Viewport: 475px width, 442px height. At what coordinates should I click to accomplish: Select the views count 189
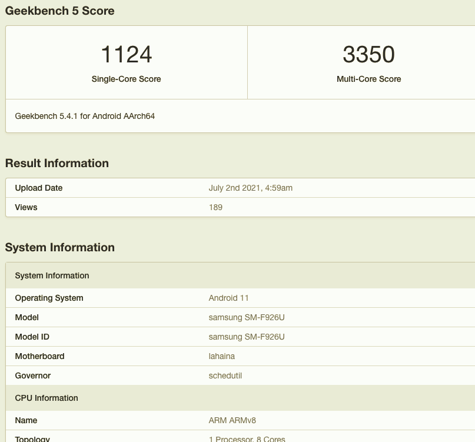(215, 208)
